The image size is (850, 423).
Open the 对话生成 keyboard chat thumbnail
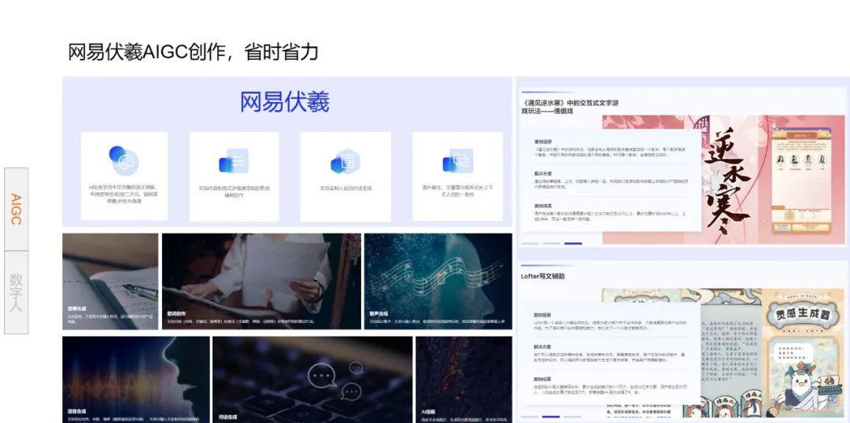(x=312, y=380)
